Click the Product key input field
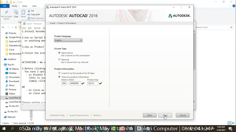 [x=93, y=84]
